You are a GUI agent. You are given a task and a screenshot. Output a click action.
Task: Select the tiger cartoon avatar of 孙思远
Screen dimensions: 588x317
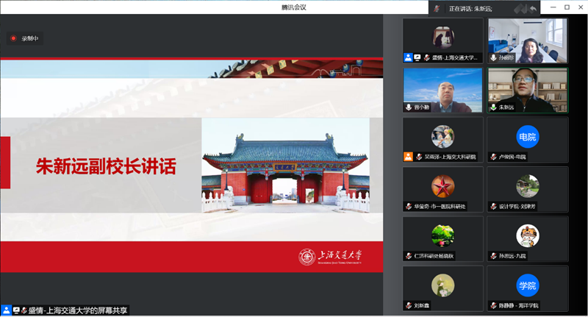point(527,235)
